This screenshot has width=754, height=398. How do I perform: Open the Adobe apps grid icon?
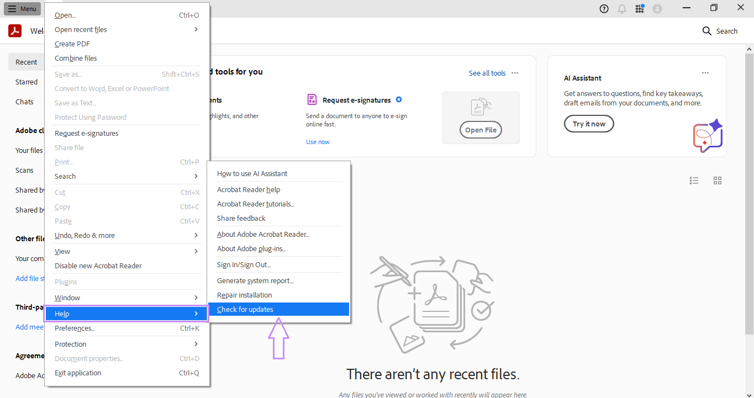tap(639, 8)
